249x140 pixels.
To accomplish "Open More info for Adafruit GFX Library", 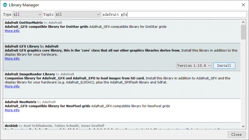I will click(x=12, y=59).
